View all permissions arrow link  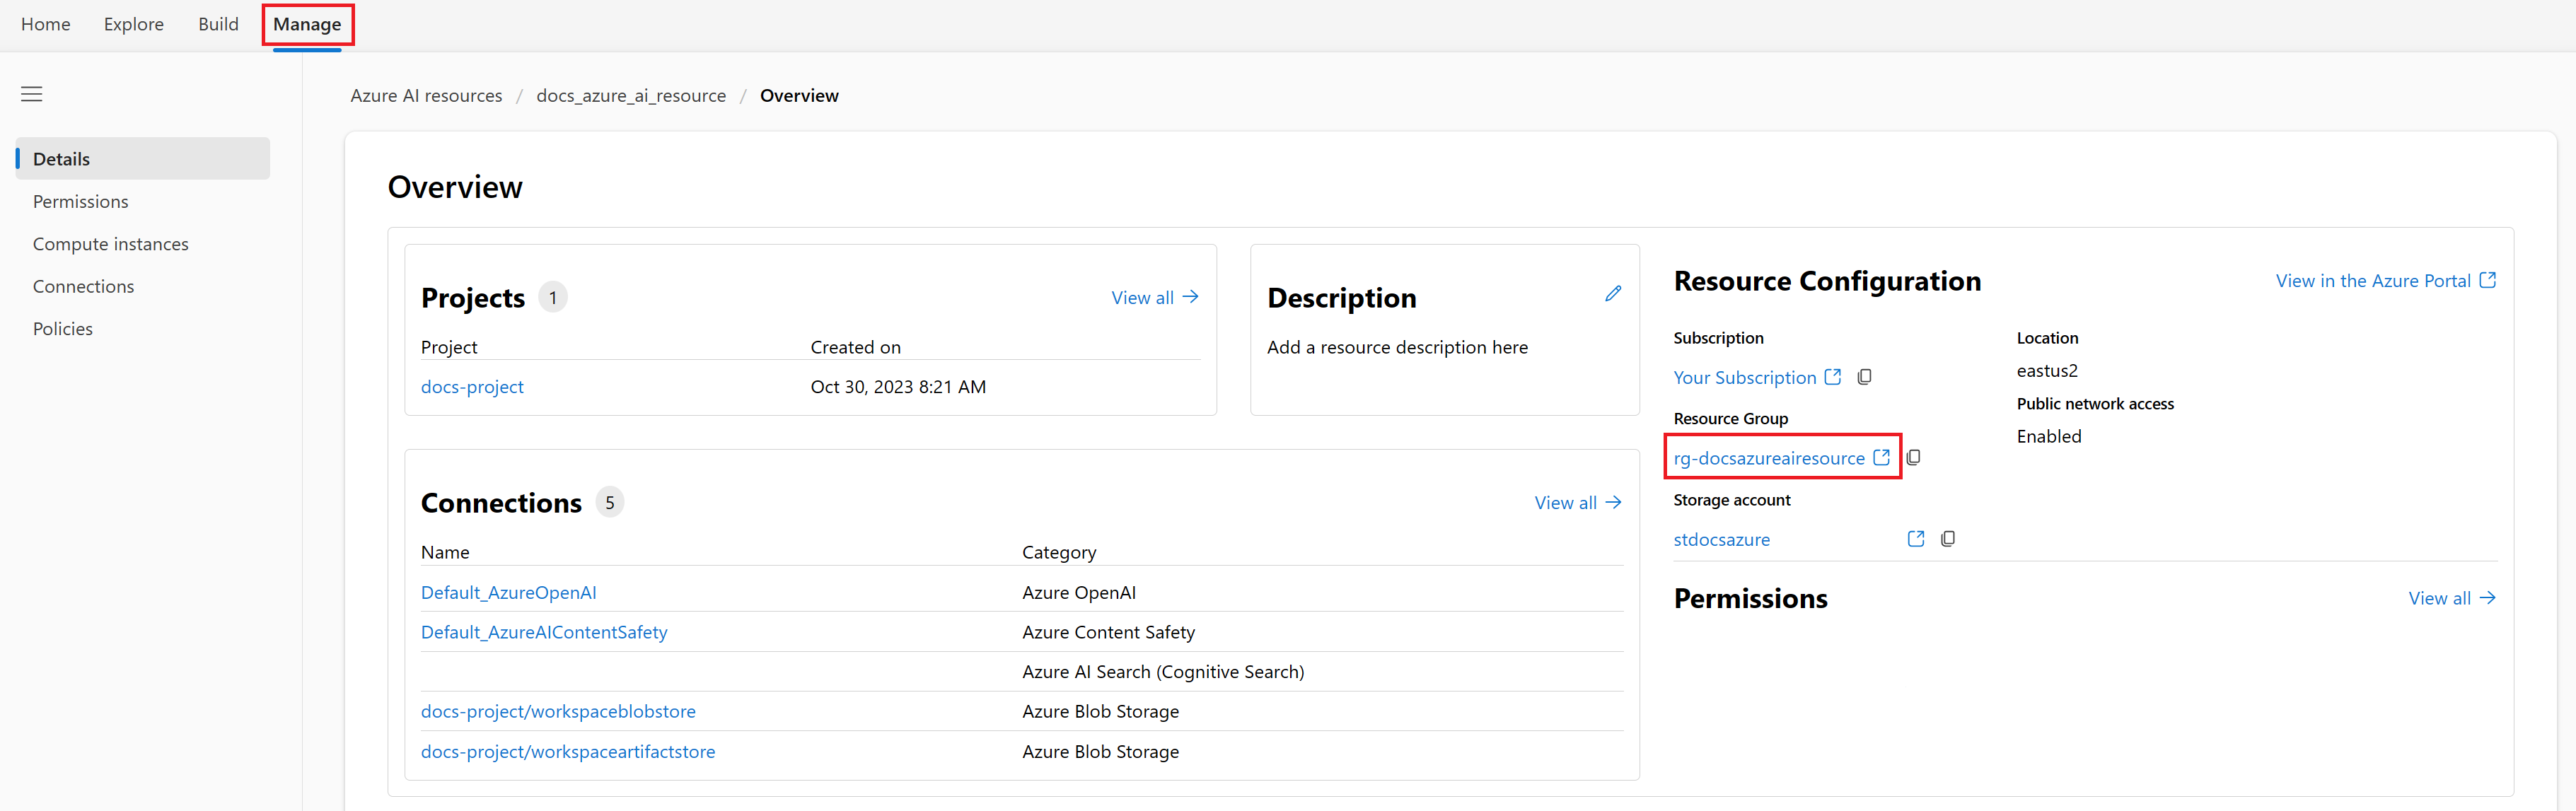coord(2452,598)
